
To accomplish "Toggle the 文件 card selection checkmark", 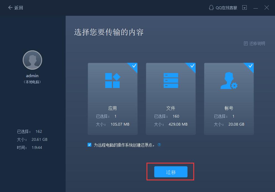I will (192, 66).
